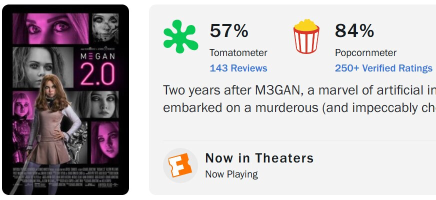Click the pink eyes panel atop poster

click(50, 28)
